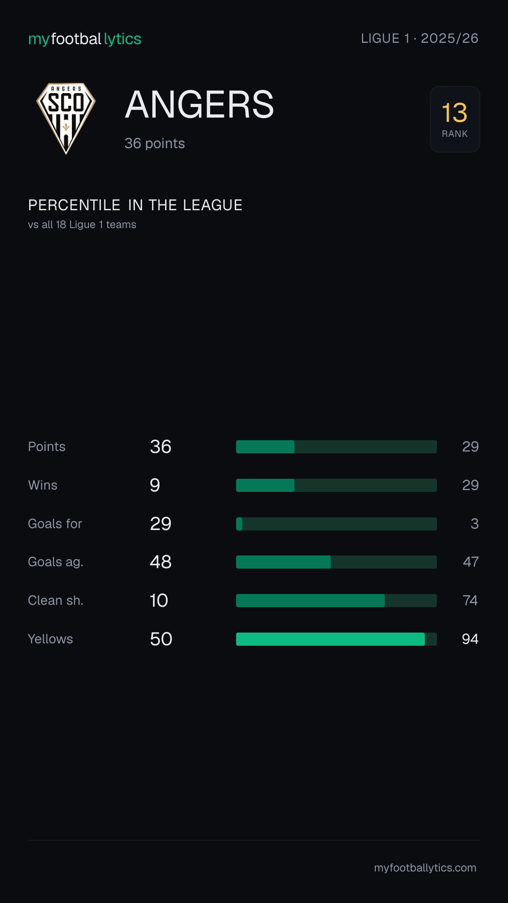Click the Yellows percentile value 94
The image size is (508, 903).
(470, 639)
